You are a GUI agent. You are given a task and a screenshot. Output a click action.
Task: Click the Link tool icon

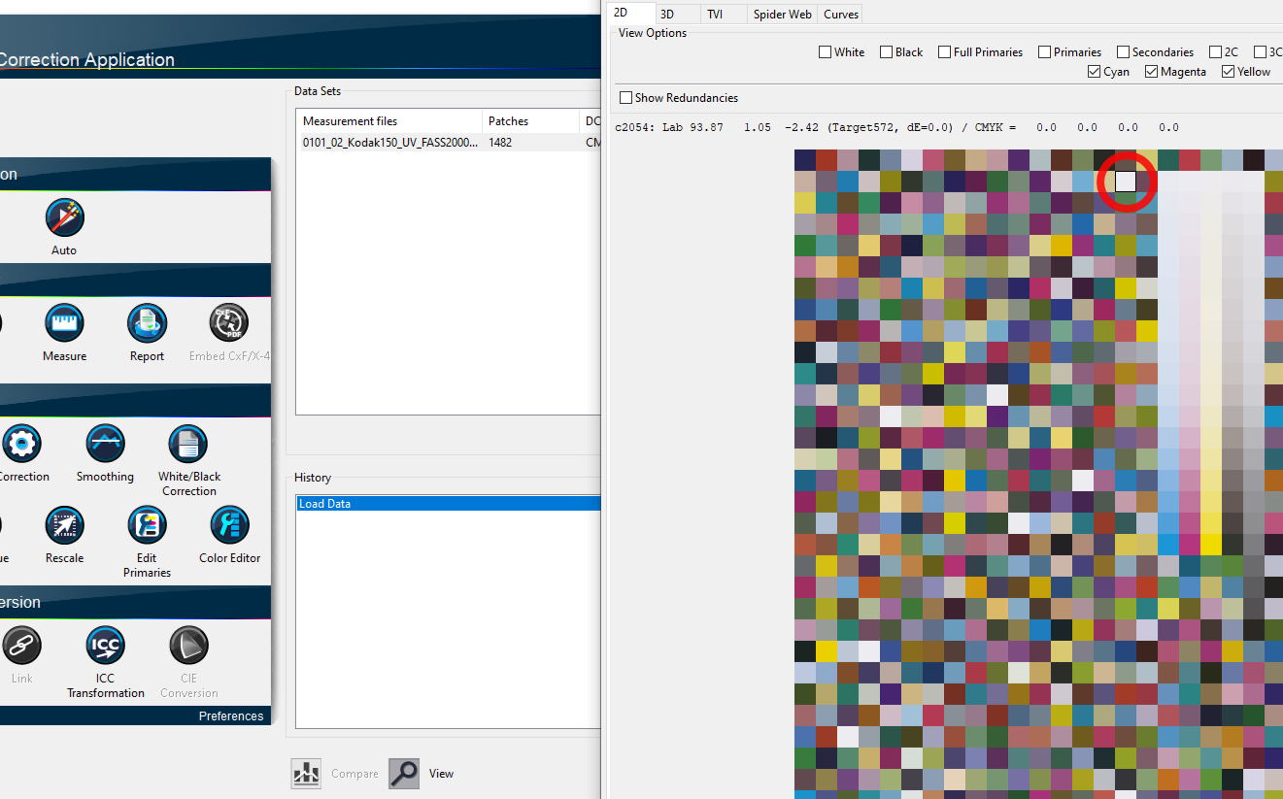point(21,646)
